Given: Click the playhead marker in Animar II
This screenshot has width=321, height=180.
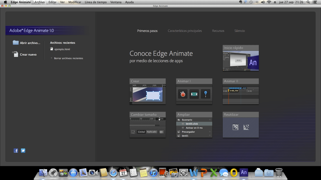Looking at the screenshot, I should pyautogui.click(x=229, y=90).
